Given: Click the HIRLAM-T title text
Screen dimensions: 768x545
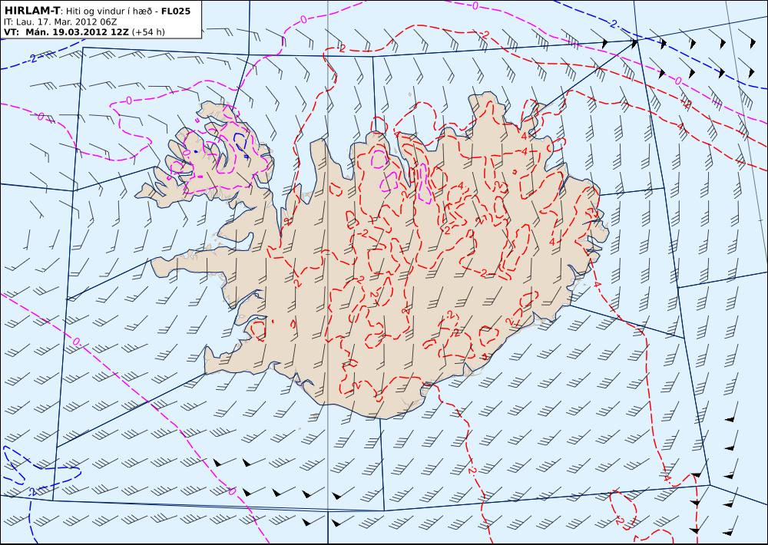Looking at the screenshot, I should tap(31, 10).
